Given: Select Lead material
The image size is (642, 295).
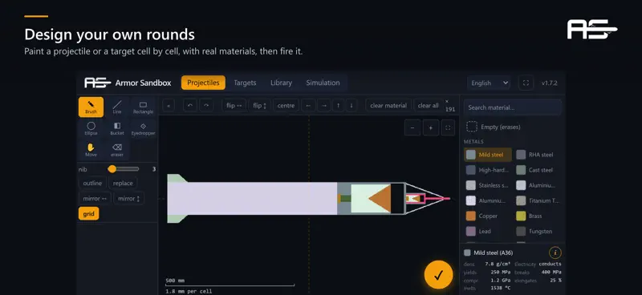Looking at the screenshot, I should pos(488,231).
